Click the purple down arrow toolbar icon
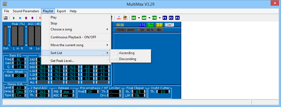 tap(32, 18)
